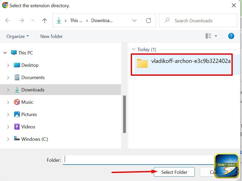This screenshot has width=242, height=181.
Task: Click the change view layout icon
Action: (208, 36)
